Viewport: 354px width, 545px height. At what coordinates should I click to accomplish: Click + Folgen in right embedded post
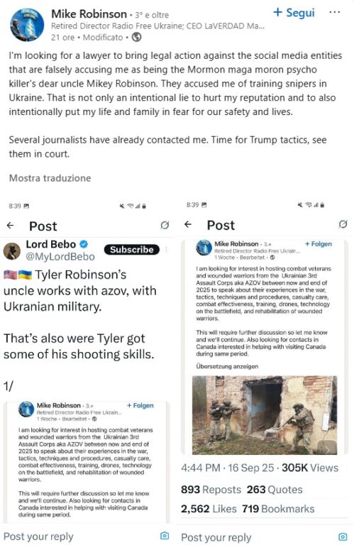click(319, 244)
